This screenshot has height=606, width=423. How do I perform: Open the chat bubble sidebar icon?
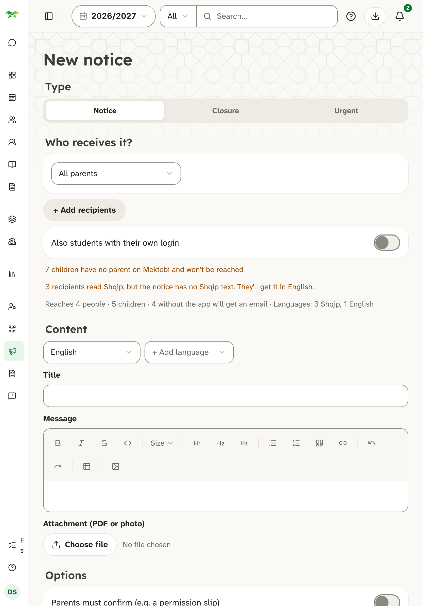[x=12, y=43]
